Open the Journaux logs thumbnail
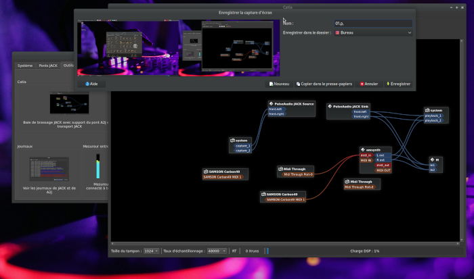This screenshot has height=279, width=474. (x=49, y=169)
